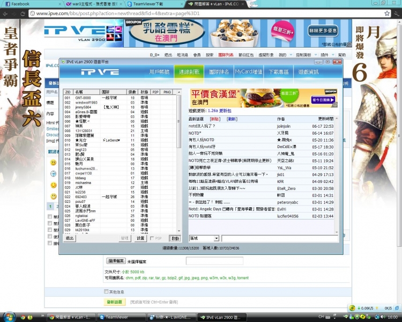
Task: Click the 退出 button in vLan window
Action: point(70,238)
